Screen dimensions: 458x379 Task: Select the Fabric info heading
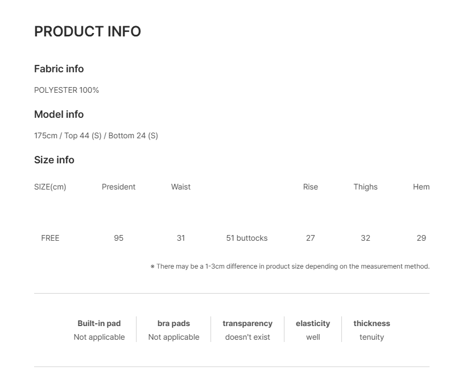point(59,69)
